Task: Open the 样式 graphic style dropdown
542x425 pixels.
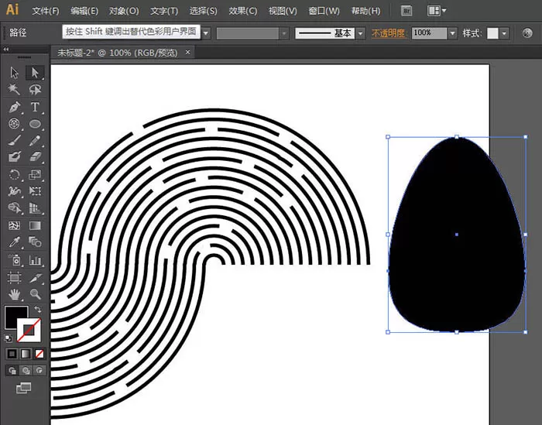Action: click(x=504, y=33)
